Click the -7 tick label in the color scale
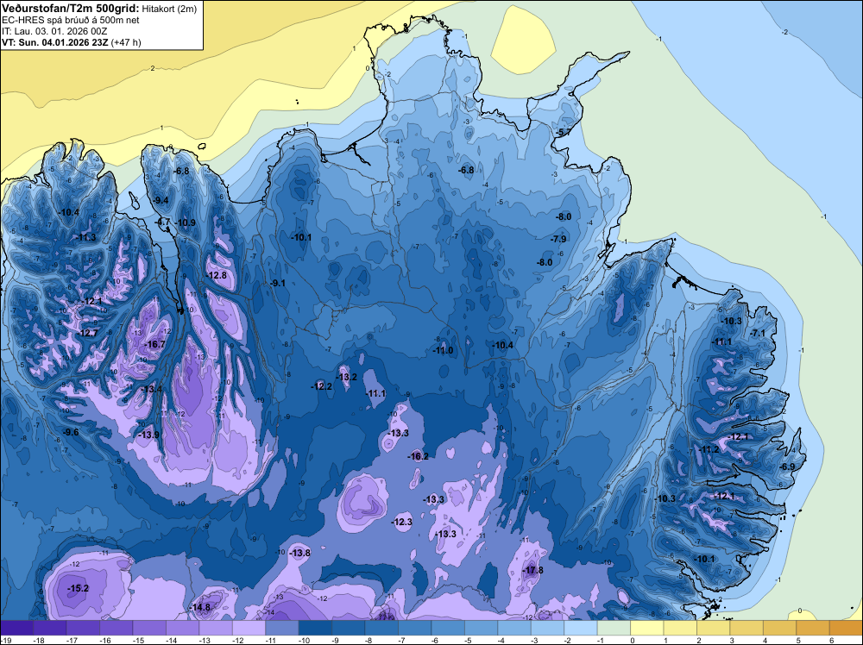863x645 pixels. (x=402, y=640)
